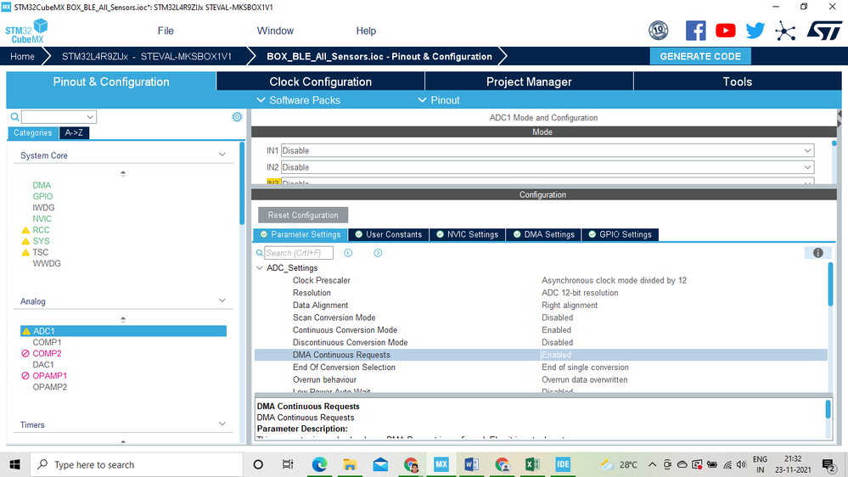Expand the Pinout dropdown menu
848x477 pixels.
tap(439, 100)
